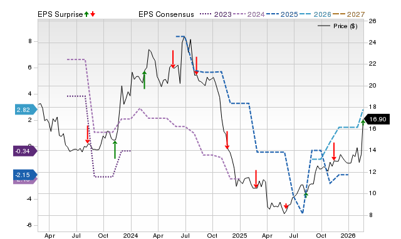
Task: Select the small red miss arrow near June 2025
Action: tap(286, 206)
